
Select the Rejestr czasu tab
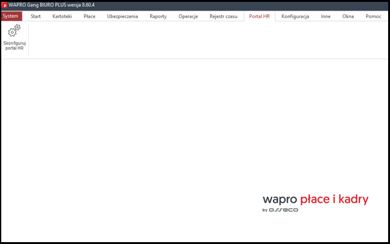click(223, 16)
